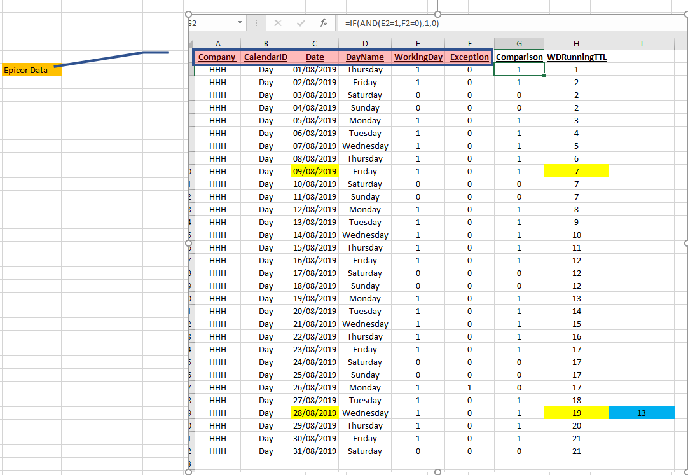Viewport: 688px width, 475px height.
Task: Click the blue cell containing 13
Action: (642, 413)
